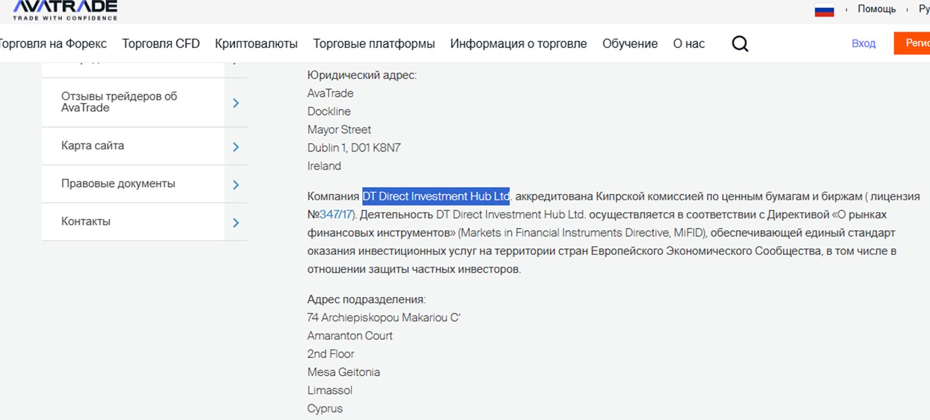
Task: Open the Помощь link
Action: (877, 9)
